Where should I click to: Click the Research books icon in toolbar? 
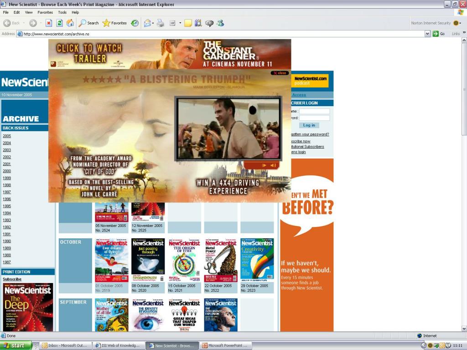click(x=198, y=23)
